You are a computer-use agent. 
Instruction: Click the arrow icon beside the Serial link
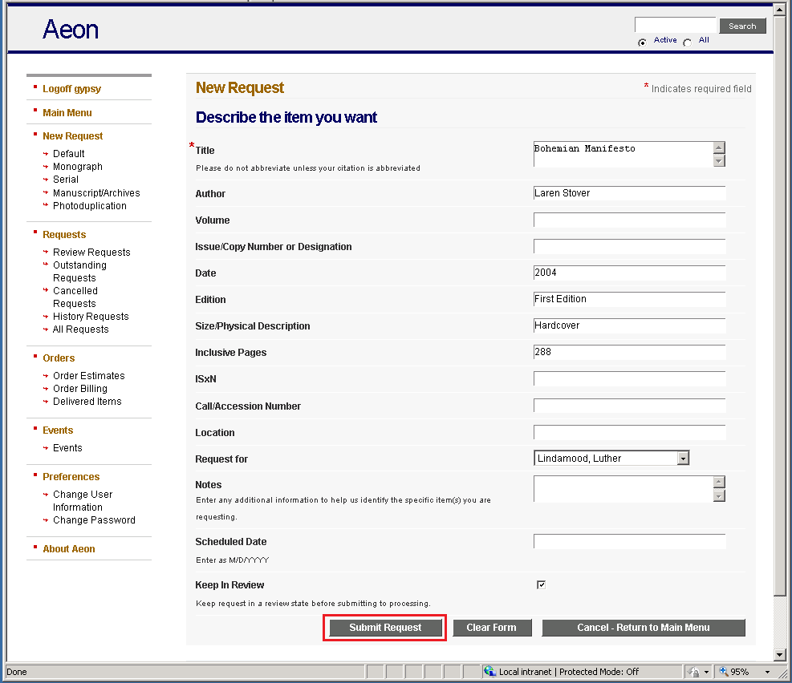44,179
